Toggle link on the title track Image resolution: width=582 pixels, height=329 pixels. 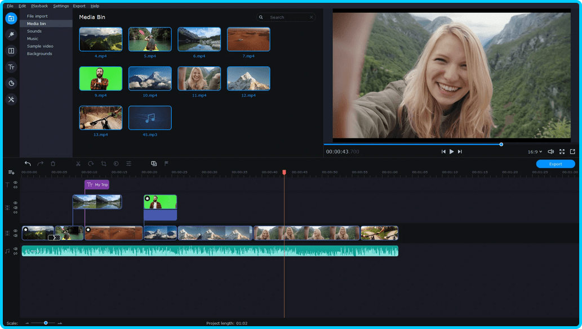point(16,187)
